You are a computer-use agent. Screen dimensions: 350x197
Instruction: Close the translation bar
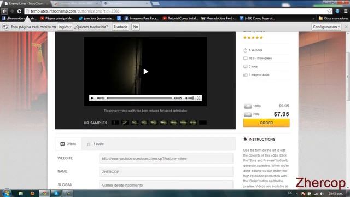point(346,27)
